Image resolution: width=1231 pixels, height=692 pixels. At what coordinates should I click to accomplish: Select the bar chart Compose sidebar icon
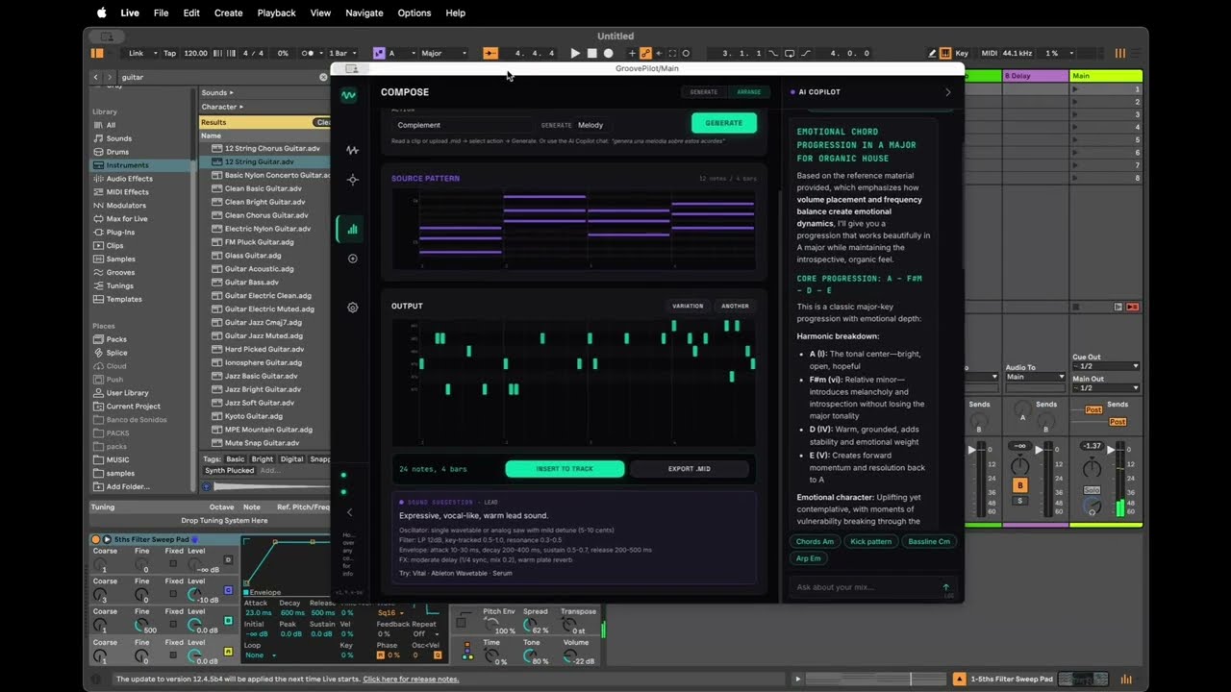pyautogui.click(x=352, y=229)
